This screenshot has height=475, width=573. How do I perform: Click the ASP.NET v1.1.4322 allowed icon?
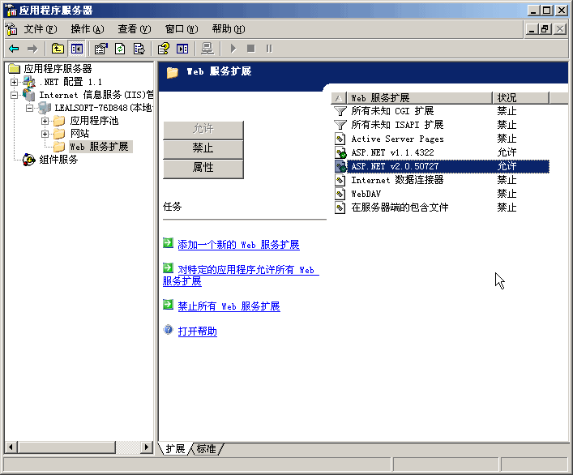[340, 152]
